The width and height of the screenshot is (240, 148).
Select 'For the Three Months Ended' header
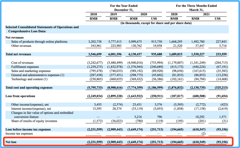pos(196,6)
